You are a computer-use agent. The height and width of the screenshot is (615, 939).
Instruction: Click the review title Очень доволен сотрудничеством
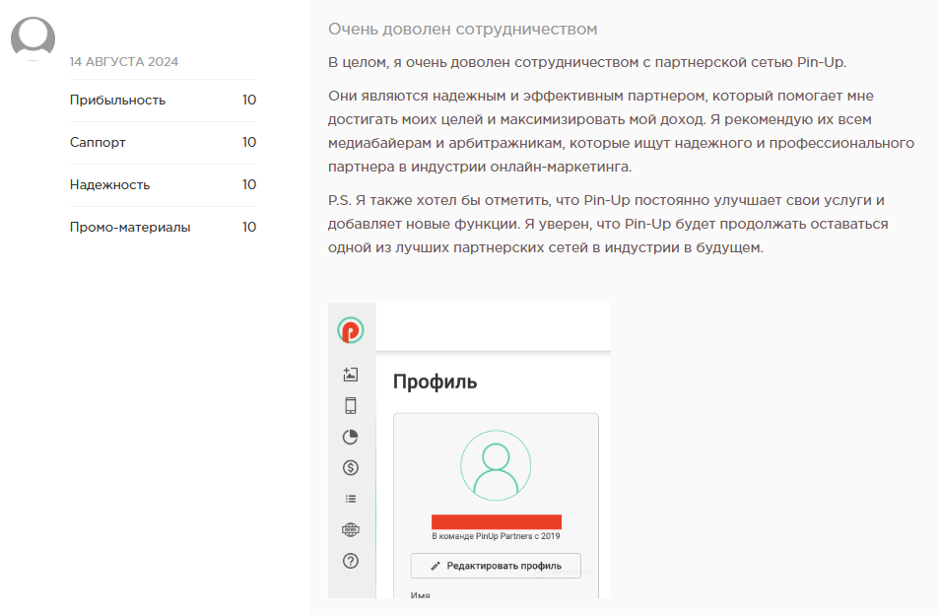[x=463, y=30]
